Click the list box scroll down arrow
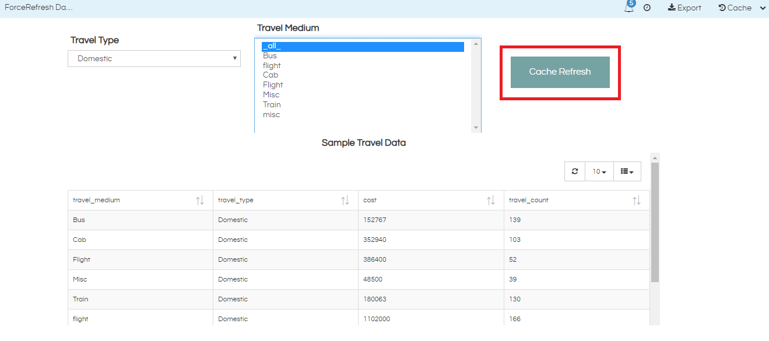The image size is (769, 341). pyautogui.click(x=476, y=128)
